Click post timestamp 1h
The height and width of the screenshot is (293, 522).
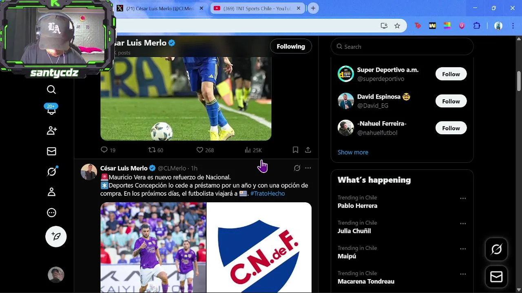click(194, 168)
